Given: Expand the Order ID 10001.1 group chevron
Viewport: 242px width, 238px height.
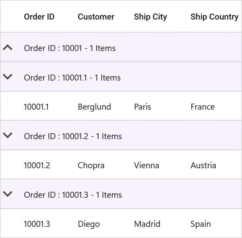Looking at the screenshot, I should tap(8, 77).
